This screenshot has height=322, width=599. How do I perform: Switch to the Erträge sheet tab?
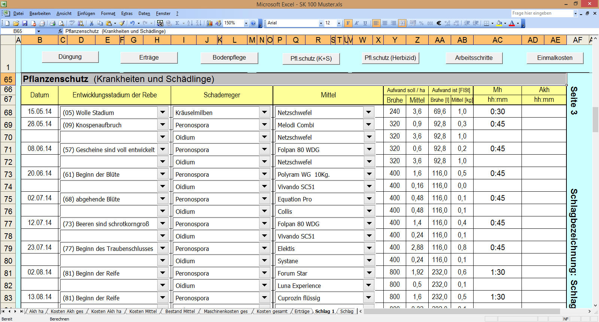coord(302,312)
